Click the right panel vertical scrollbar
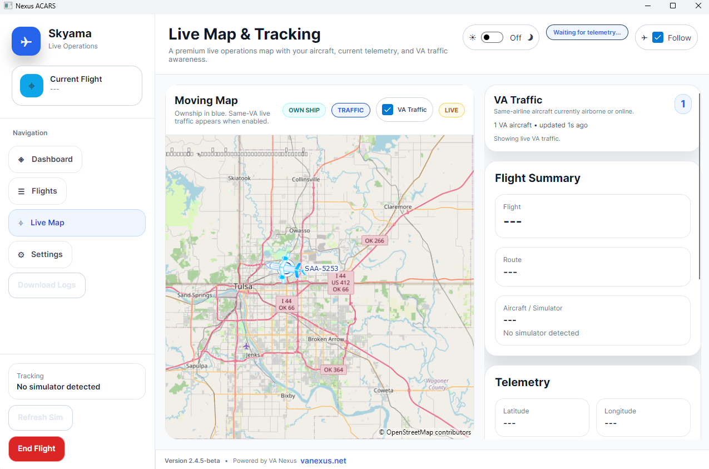The image size is (709, 469). tap(700, 186)
